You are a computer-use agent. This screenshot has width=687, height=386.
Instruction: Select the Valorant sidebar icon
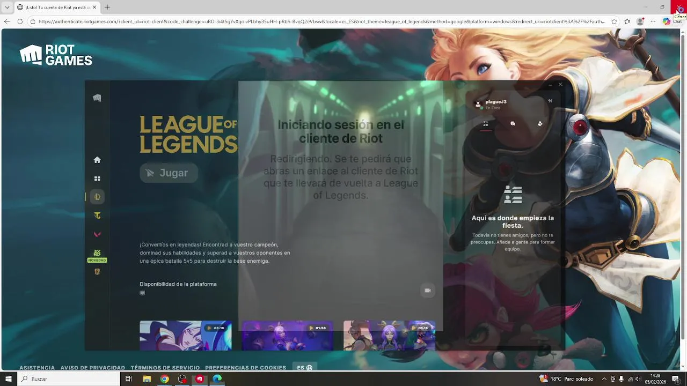[x=97, y=234]
